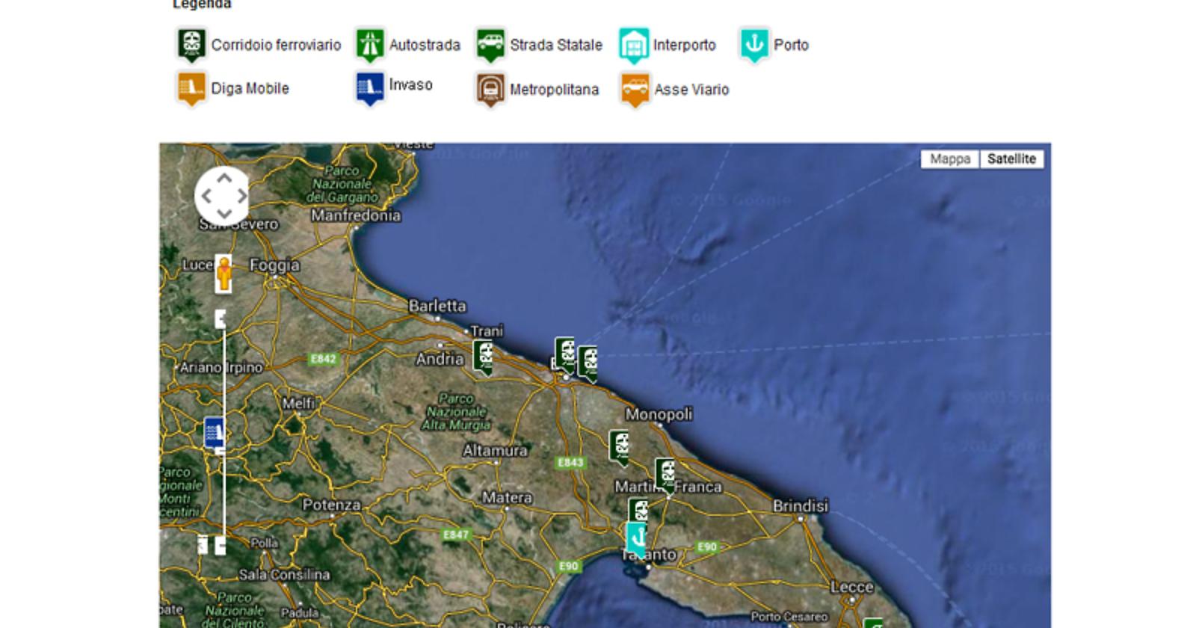Pan the map right with the arrow control

point(241,196)
